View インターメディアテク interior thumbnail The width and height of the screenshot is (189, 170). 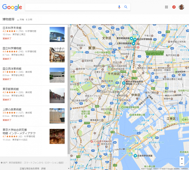pyautogui.click(x=57, y=136)
